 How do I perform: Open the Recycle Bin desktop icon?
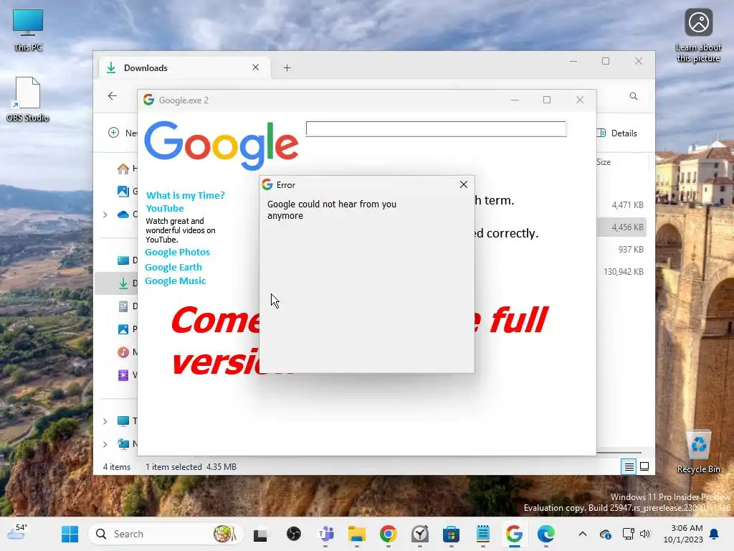coord(698,452)
